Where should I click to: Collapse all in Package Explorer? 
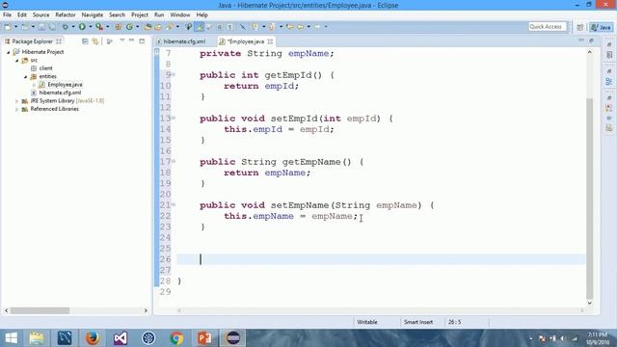(85, 41)
